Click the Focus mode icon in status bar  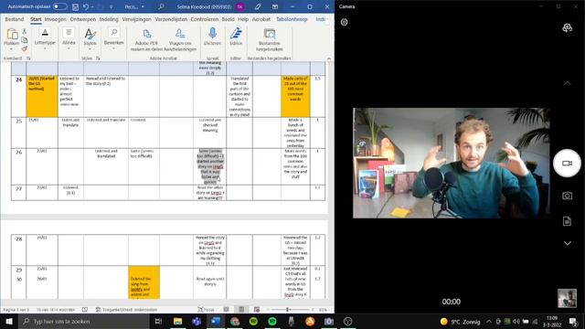coord(206,310)
